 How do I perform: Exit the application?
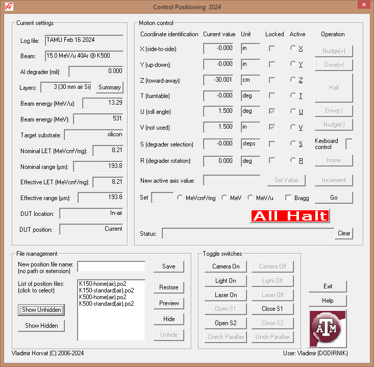[x=328, y=286]
